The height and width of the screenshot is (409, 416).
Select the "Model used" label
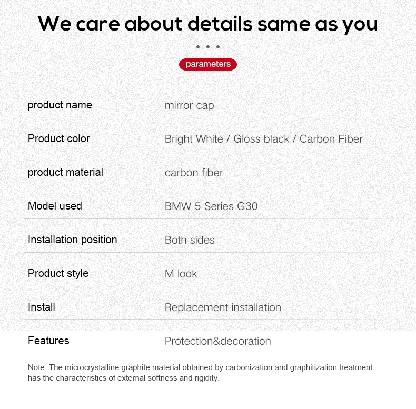click(55, 206)
